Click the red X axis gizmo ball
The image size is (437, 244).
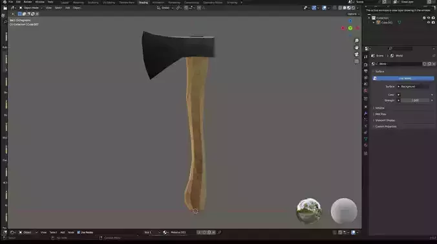click(x=343, y=28)
